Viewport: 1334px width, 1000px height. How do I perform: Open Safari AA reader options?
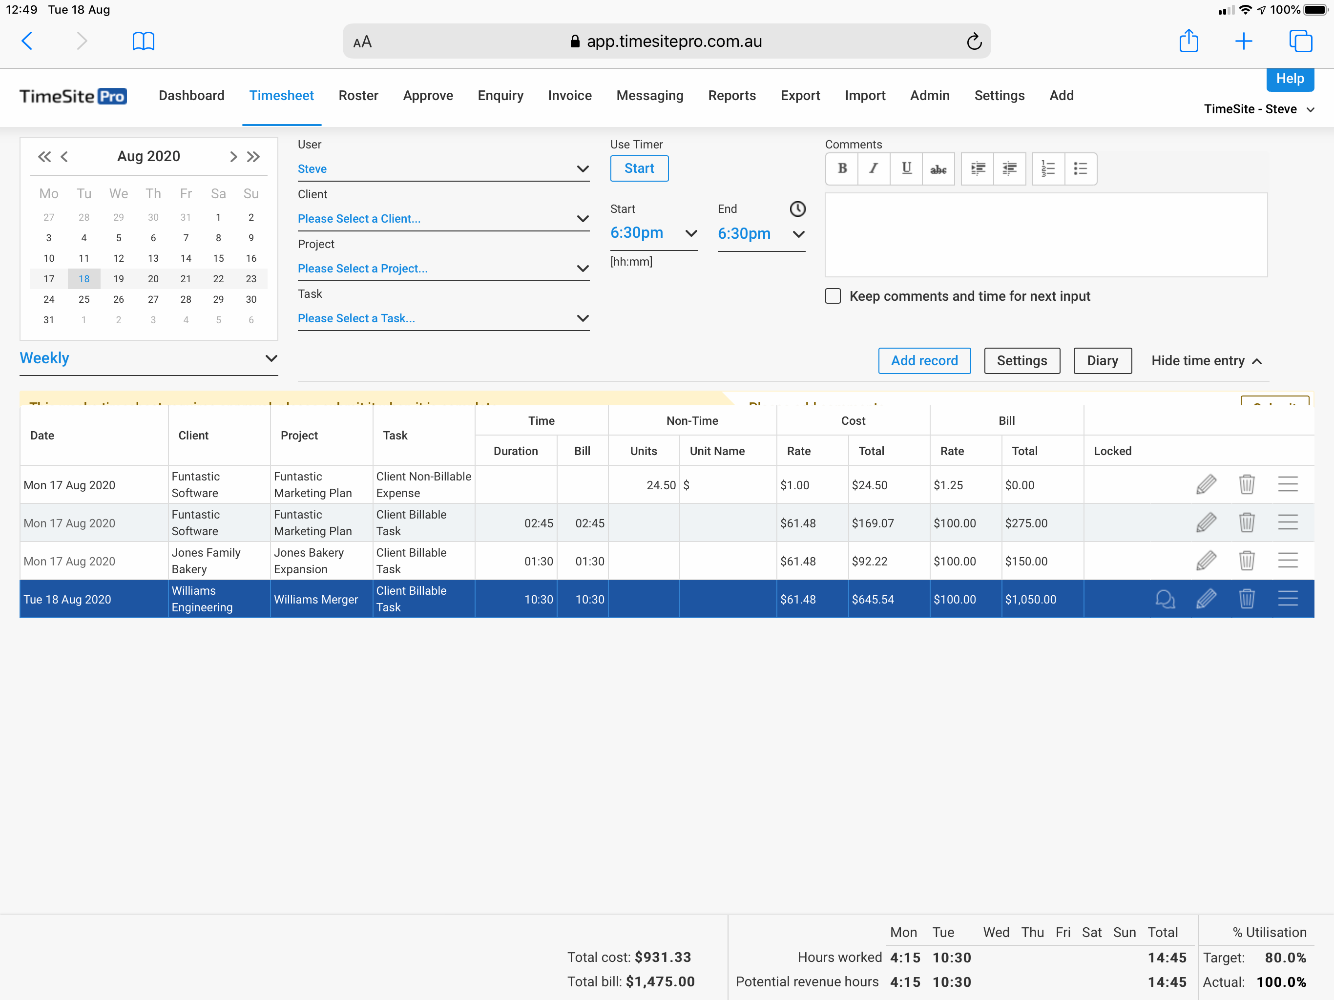362,42
